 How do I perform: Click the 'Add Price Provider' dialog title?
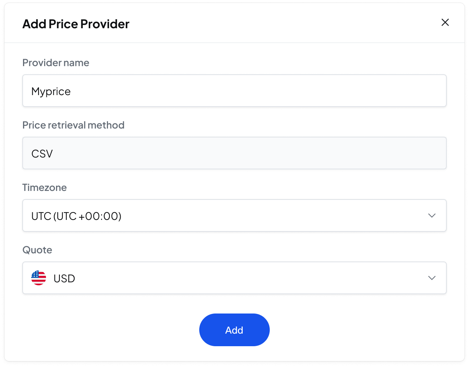(76, 24)
